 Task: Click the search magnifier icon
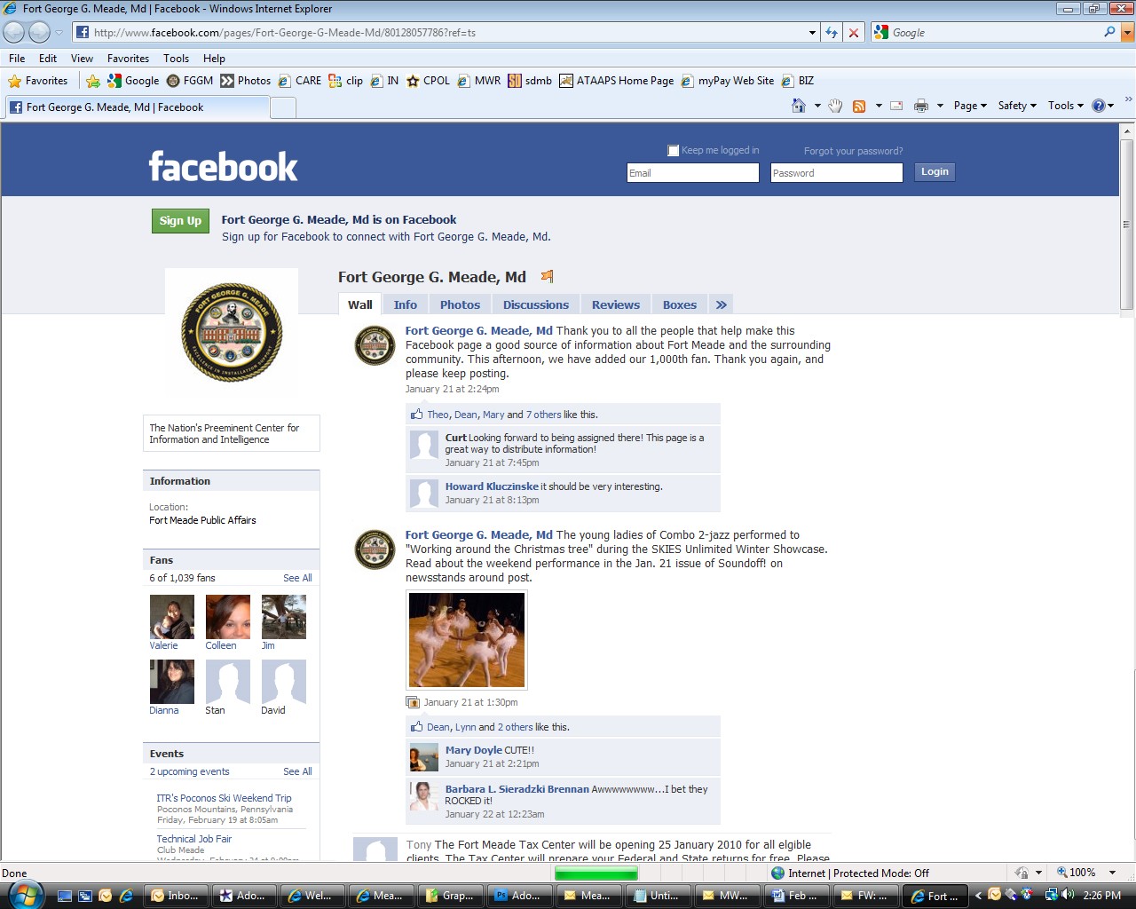(x=1109, y=32)
